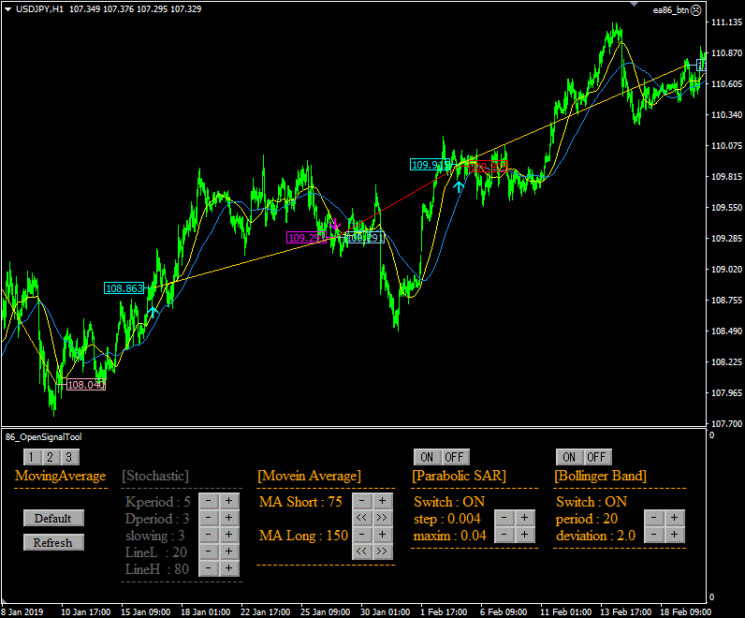Decrease Bollinger Band deviation value
This screenshot has width=745, height=618.
[x=654, y=535]
